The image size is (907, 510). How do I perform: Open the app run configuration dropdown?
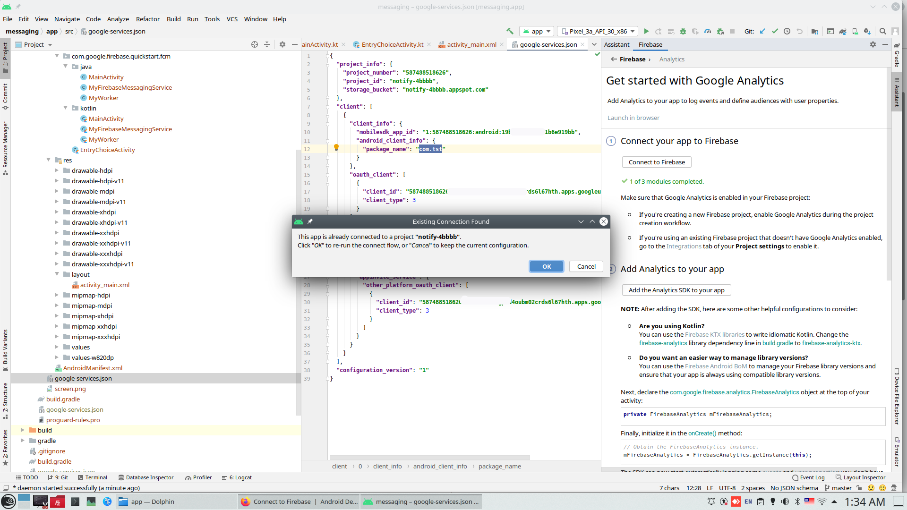click(537, 31)
